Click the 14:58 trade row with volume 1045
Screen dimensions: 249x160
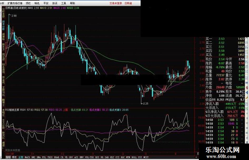click(224, 124)
